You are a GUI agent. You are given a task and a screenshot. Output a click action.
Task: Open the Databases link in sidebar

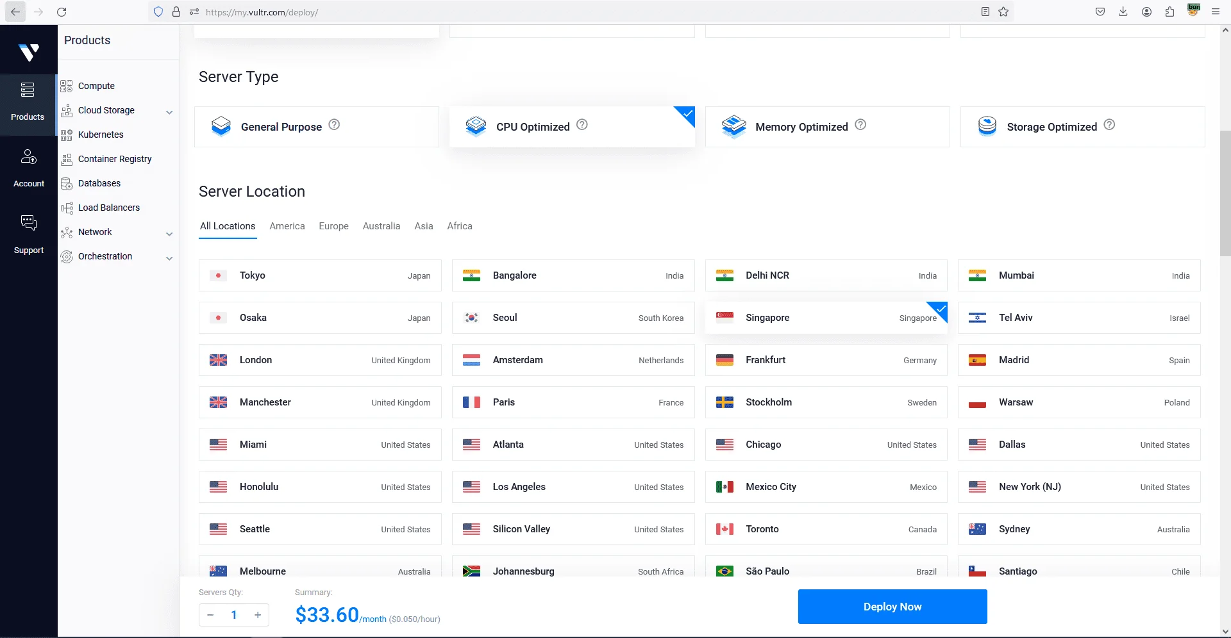coord(99,183)
